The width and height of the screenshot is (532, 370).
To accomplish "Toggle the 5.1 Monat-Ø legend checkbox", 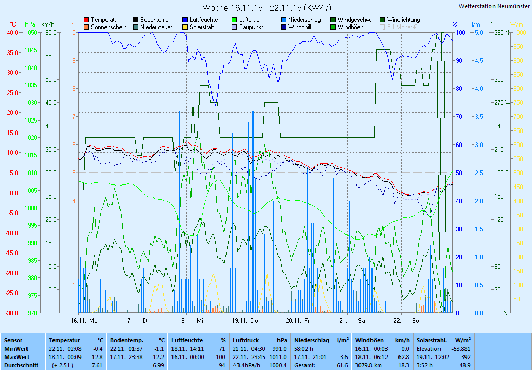I will click(382, 27).
